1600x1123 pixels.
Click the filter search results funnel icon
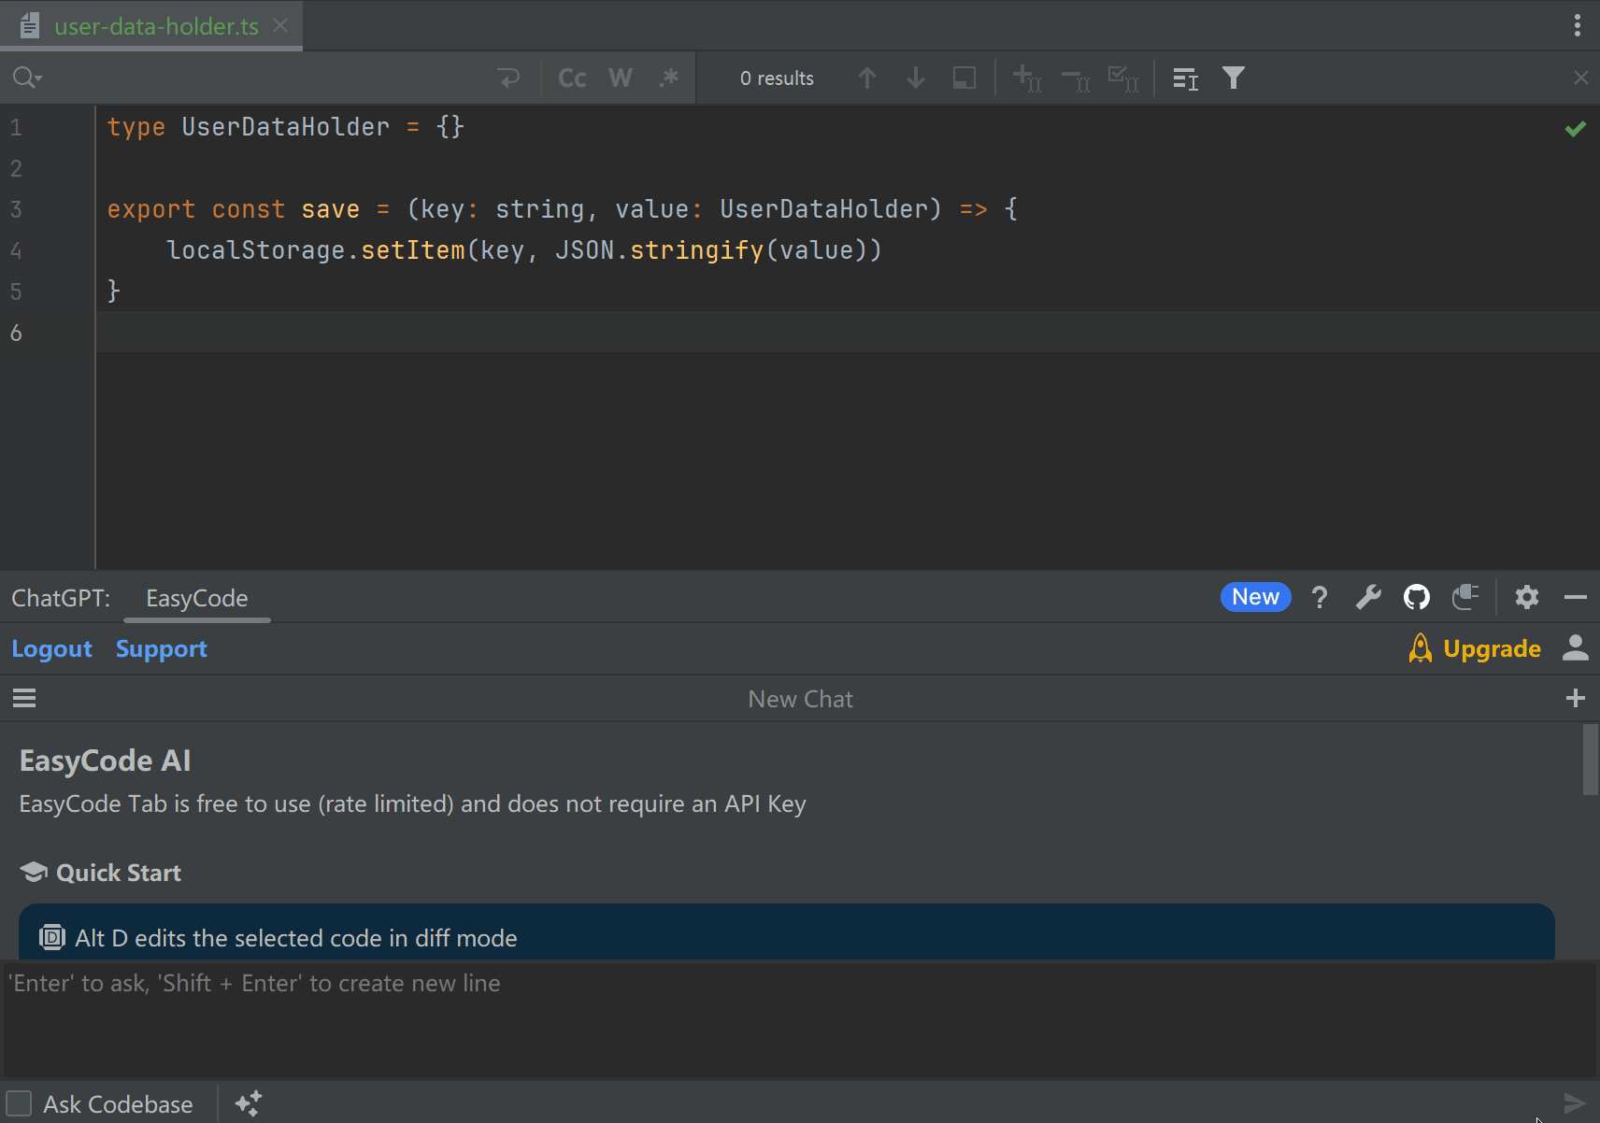(x=1233, y=78)
